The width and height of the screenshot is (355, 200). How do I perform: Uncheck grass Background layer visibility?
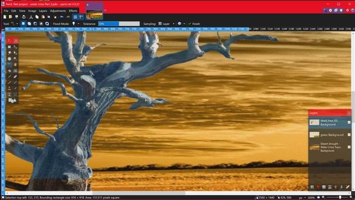pos(349,134)
